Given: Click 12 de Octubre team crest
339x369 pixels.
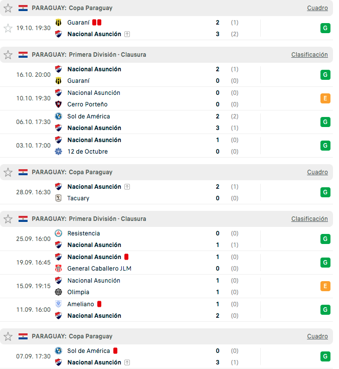Looking at the screenshot, I should click(x=59, y=152).
